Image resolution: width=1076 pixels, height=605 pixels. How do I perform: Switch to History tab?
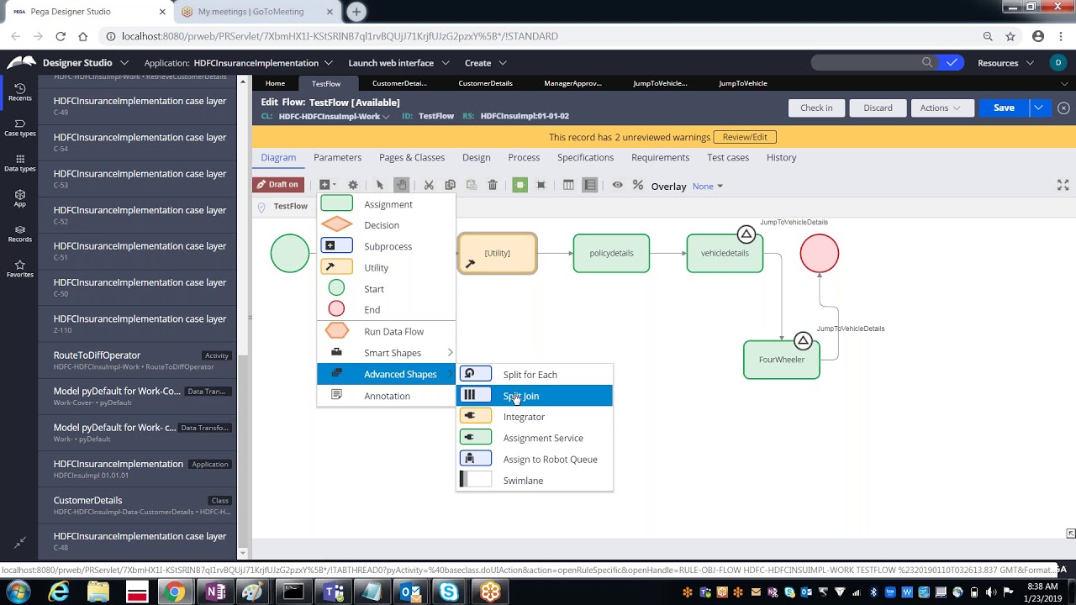[x=781, y=157]
